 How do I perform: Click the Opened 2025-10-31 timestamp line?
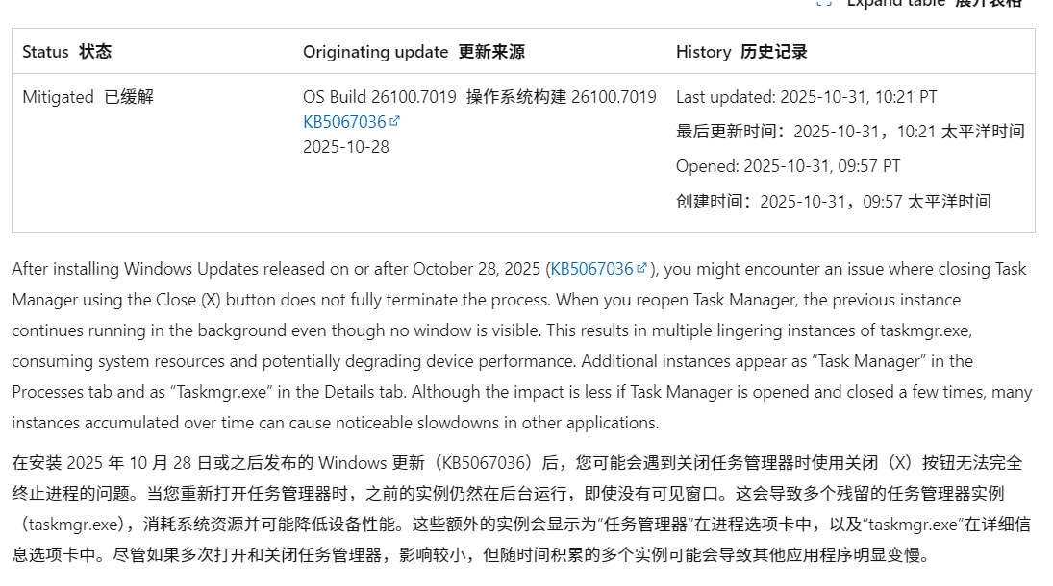click(x=788, y=166)
